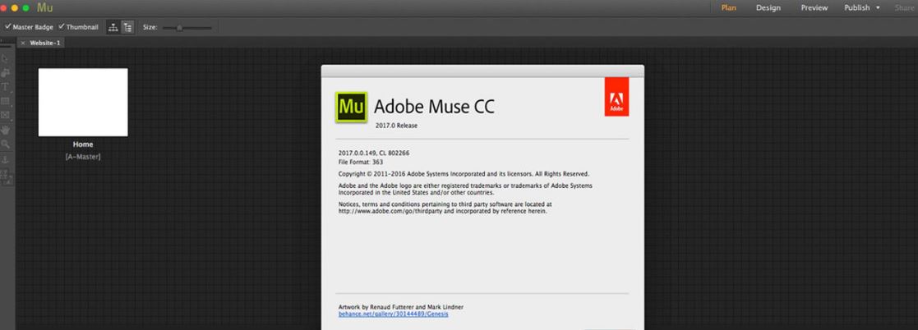Switch to Design mode
Screen dimensions: 918x330
tap(768, 7)
